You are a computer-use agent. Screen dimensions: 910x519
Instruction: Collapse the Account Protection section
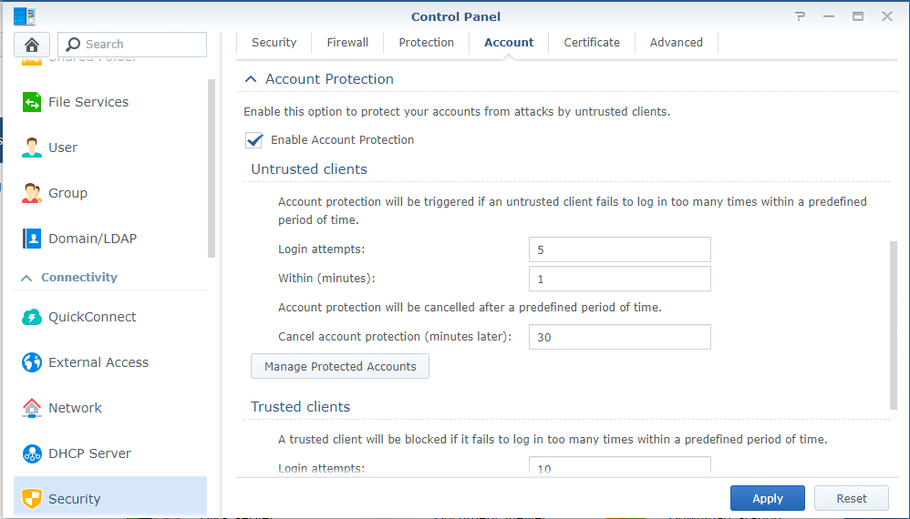point(250,79)
